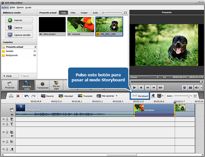Screen dimensions: 205x157
Task: Fit the timeline zoom to window
Action: coord(195,96)
